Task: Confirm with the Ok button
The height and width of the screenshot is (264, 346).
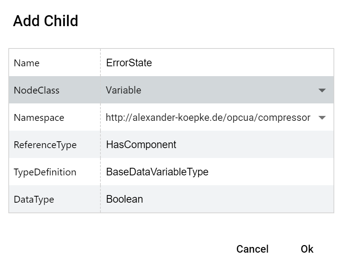Action: pos(307,249)
